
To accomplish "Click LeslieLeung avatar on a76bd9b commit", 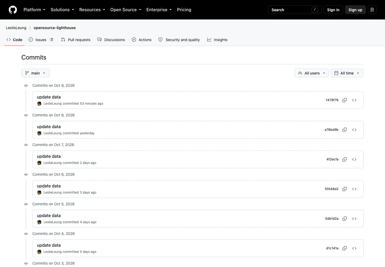I will (x=39, y=133).
